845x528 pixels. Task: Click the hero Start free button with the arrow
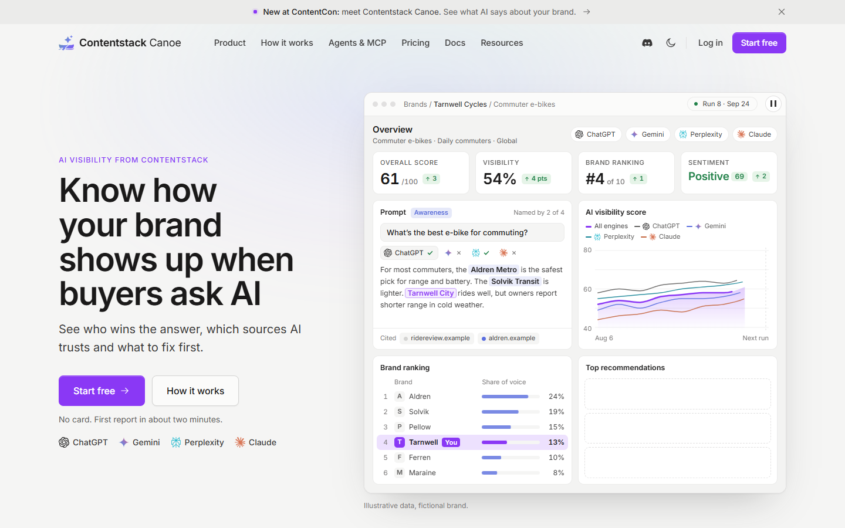point(102,391)
